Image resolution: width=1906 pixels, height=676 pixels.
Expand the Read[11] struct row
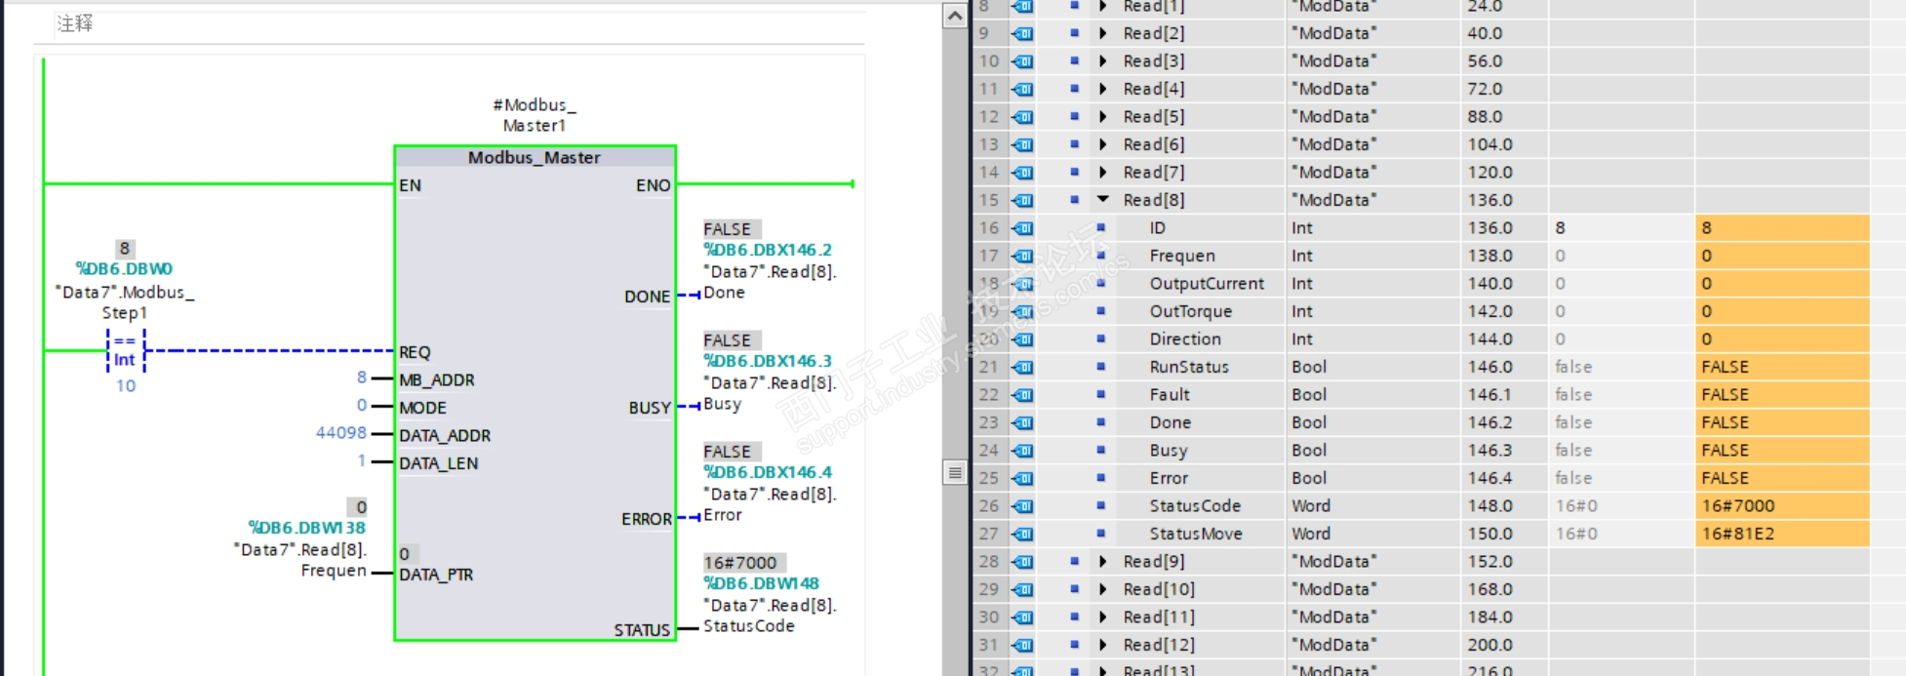click(x=1103, y=616)
